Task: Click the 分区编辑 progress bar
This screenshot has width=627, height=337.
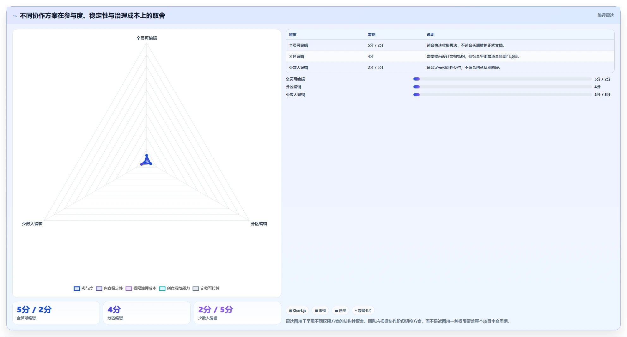Action: click(x=502, y=87)
